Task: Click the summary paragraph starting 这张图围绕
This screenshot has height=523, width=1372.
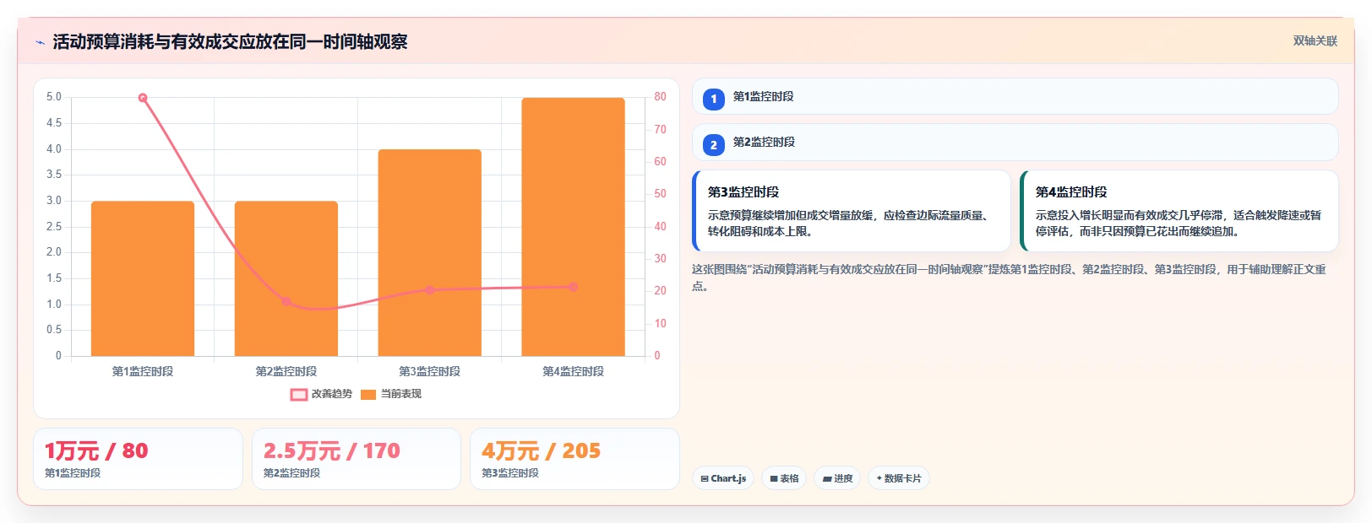Action: point(1009,278)
